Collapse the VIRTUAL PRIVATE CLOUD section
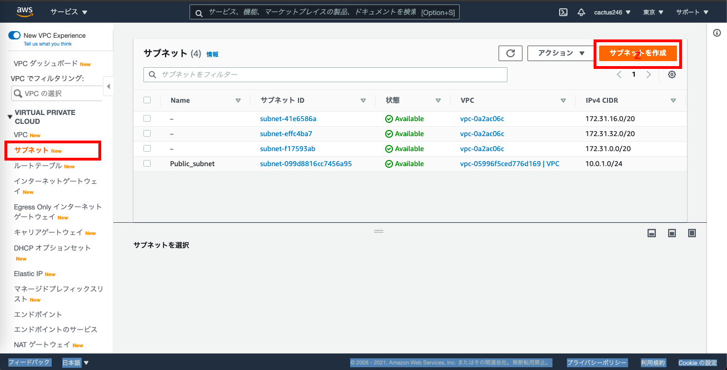Image resolution: width=727 pixels, height=370 pixels. (10, 117)
